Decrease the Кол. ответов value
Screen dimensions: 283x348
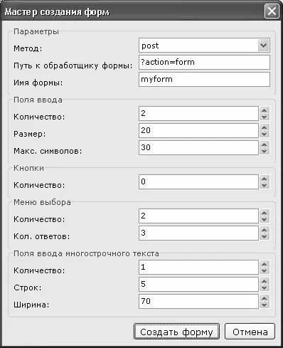click(265, 236)
